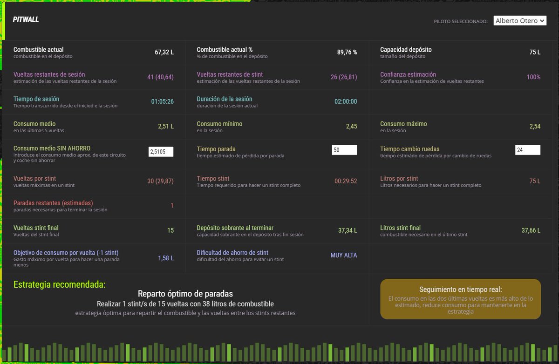Viewport: 559px width, 364px height.
Task: Click the Estrategia recomendada heading
Action: (60, 284)
